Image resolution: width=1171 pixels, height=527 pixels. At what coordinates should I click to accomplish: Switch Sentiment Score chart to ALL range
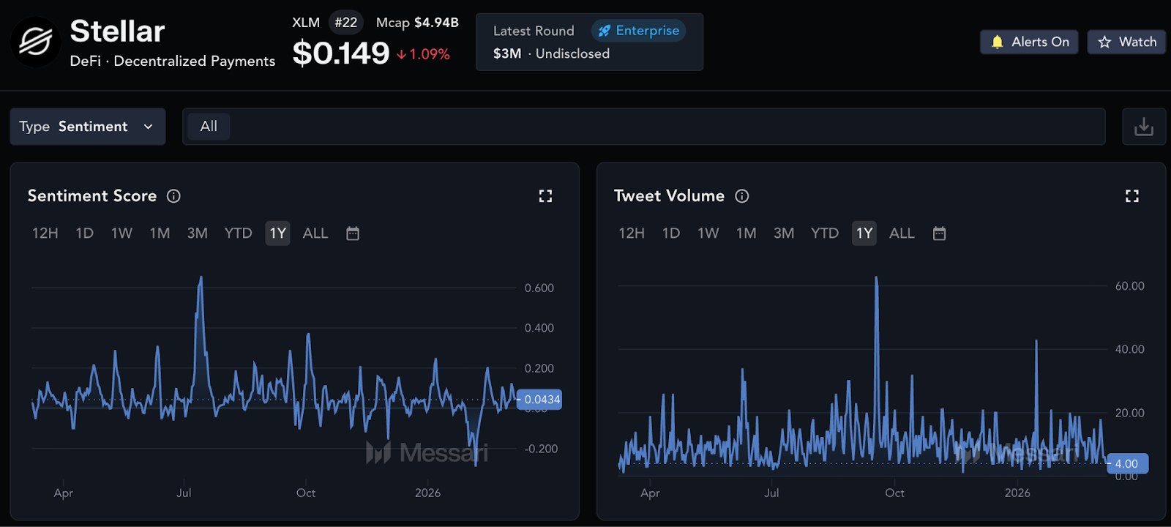[x=315, y=233]
